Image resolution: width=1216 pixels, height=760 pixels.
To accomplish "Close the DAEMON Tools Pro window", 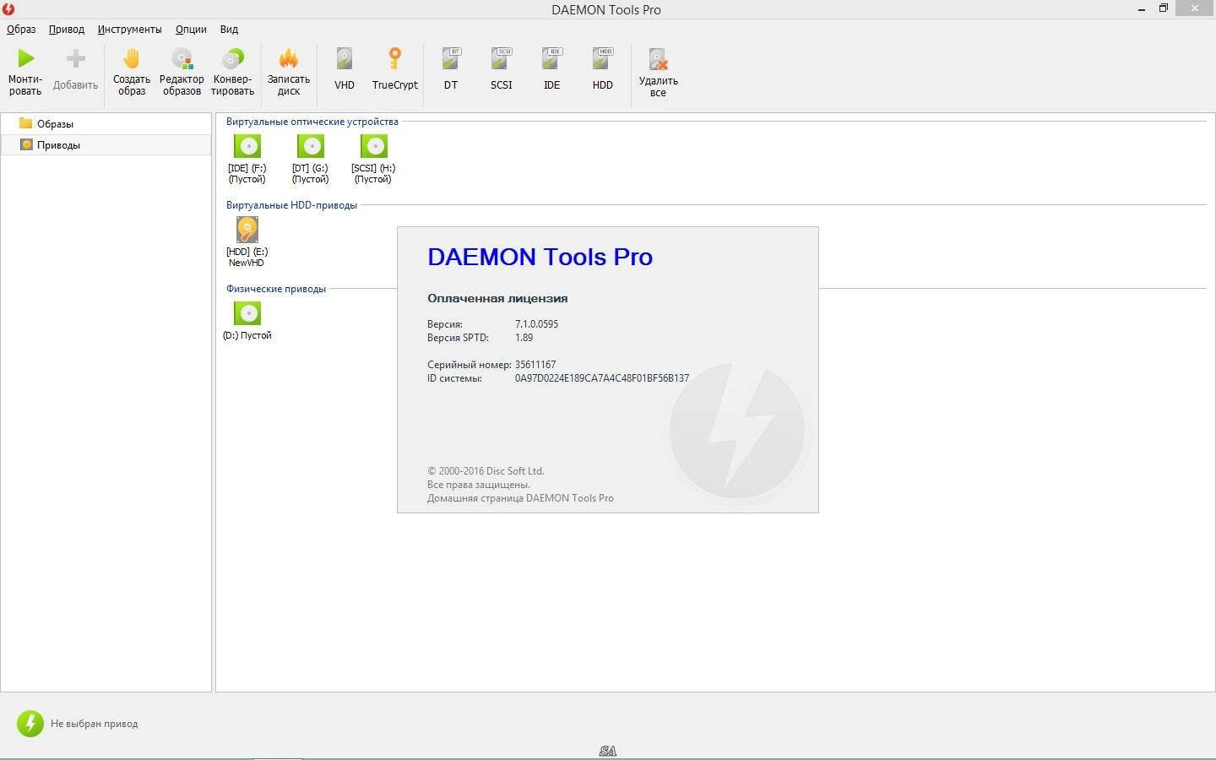I will click(x=1195, y=8).
